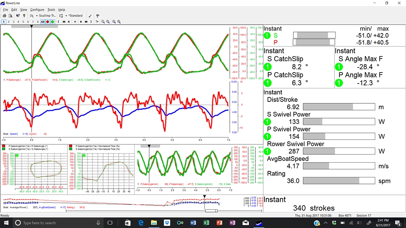The image size is (406, 228).
Task: Click the top chart time cursor triangle
Action: [32, 26]
